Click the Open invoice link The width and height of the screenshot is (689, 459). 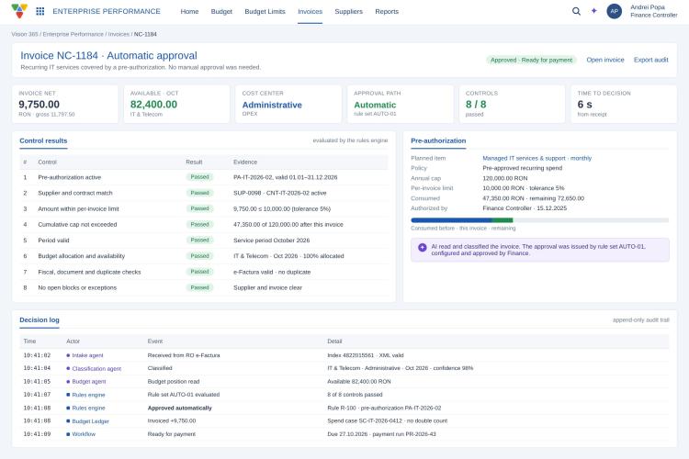[605, 60]
